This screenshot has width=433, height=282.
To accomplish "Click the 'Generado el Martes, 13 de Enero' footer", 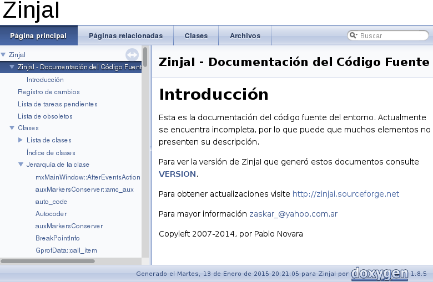I will [x=242, y=274].
